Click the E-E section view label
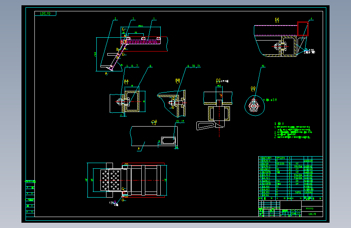 pyautogui.click(x=277, y=20)
